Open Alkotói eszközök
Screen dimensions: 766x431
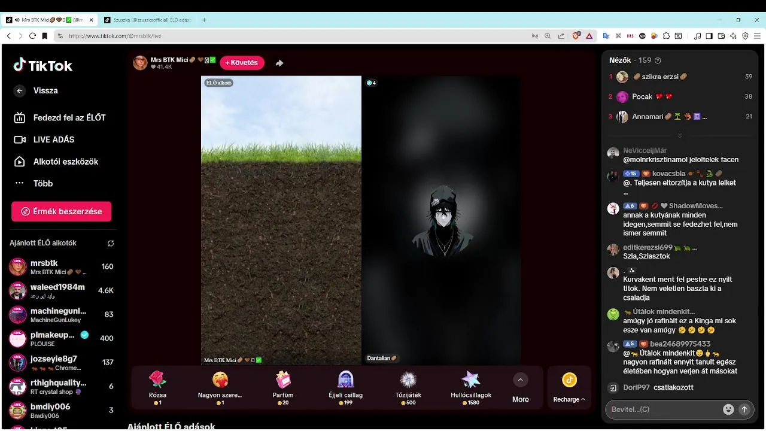click(x=57, y=162)
